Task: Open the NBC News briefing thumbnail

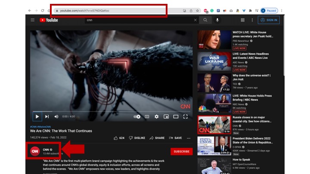Action: pos(214,104)
